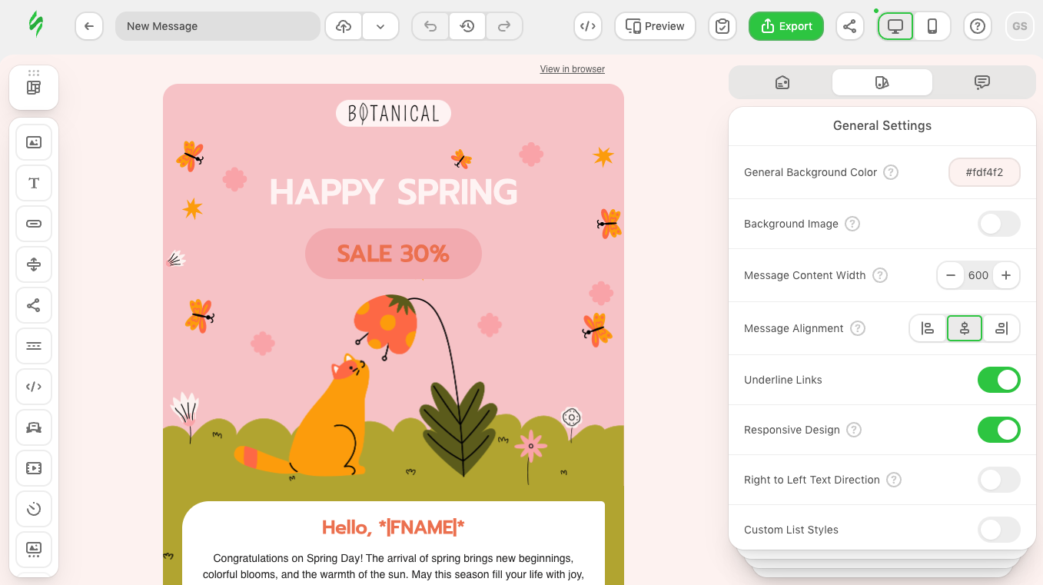Choose the HTML code block icon
Image resolution: width=1043 pixels, height=585 pixels.
tap(34, 387)
